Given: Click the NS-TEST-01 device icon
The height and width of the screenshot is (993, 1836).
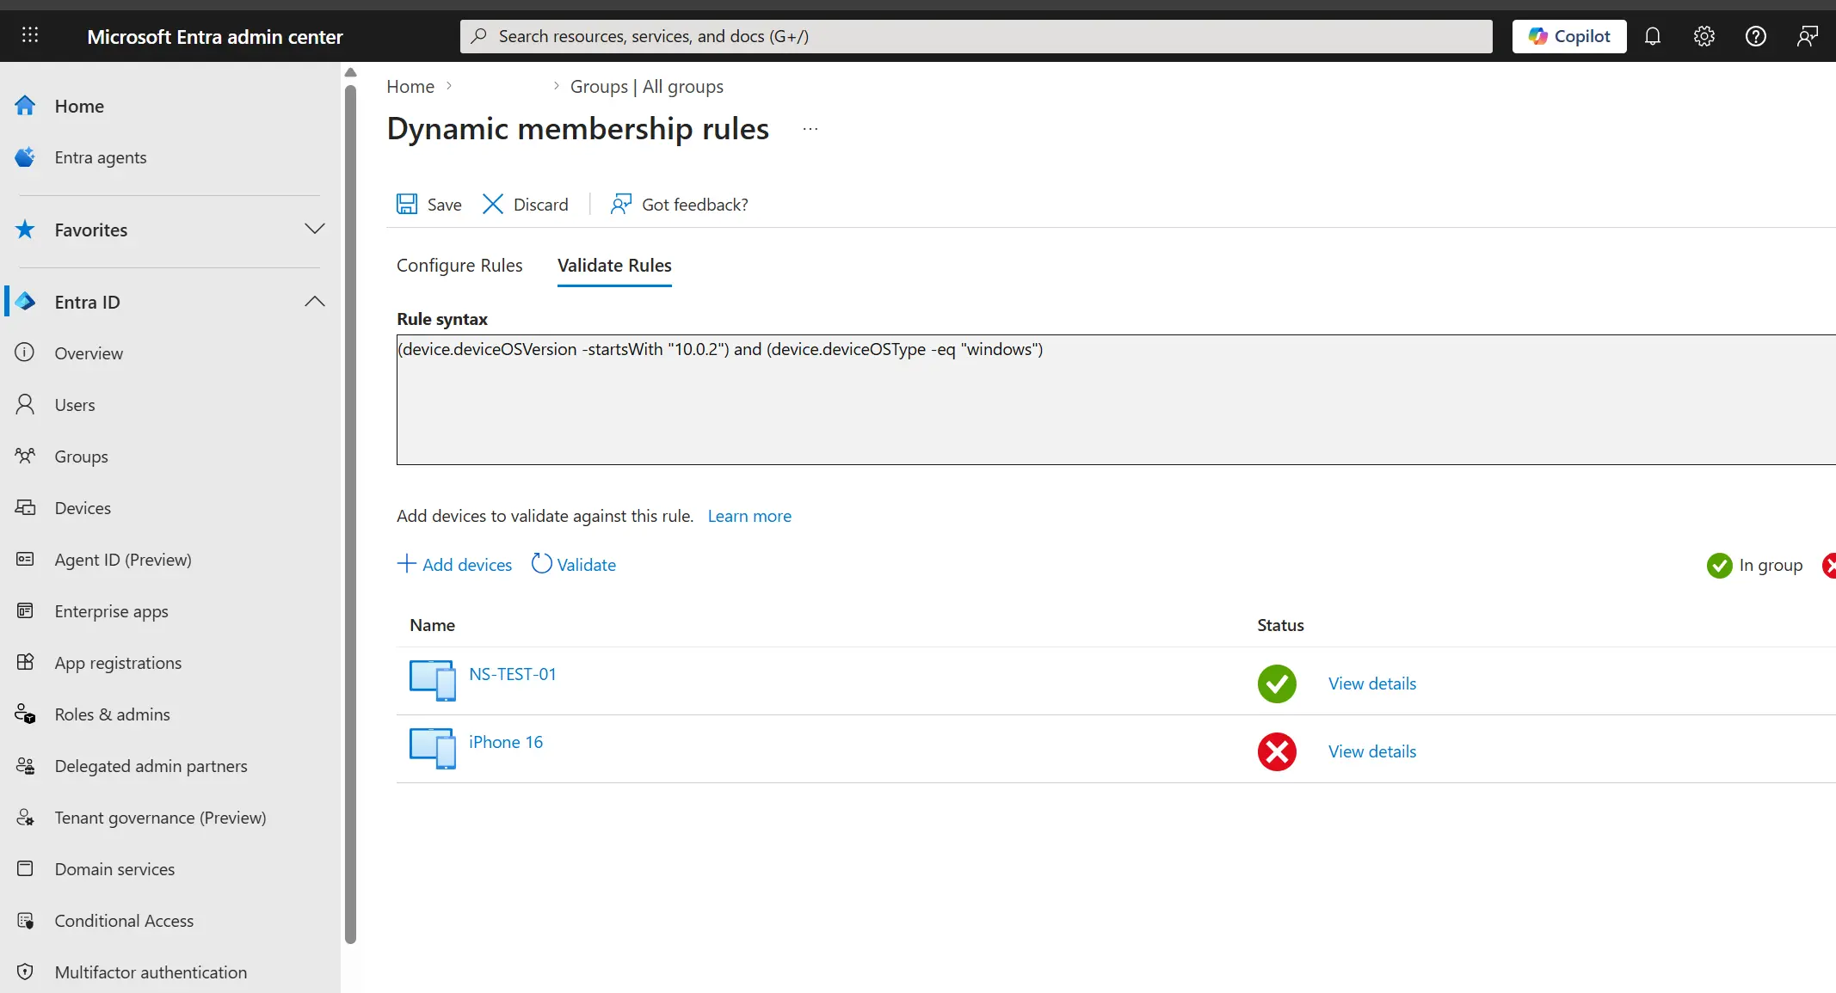Looking at the screenshot, I should pos(433,681).
